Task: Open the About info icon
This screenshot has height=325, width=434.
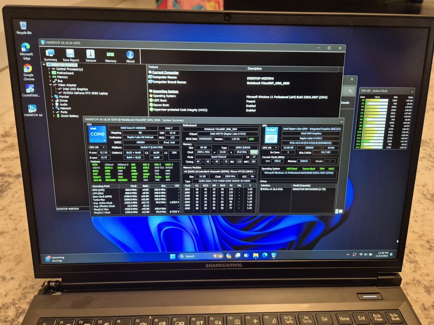Action: pos(130,57)
